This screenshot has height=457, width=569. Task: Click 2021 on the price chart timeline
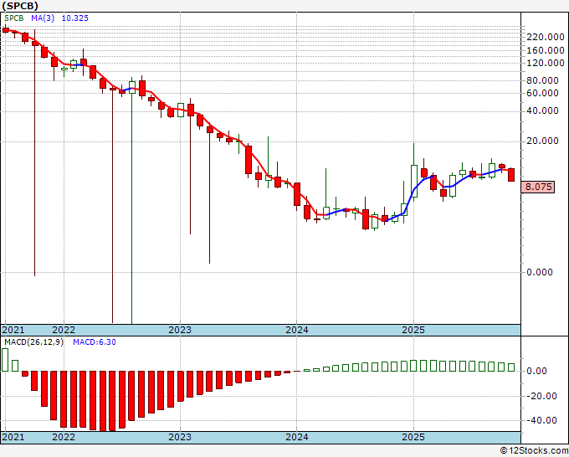[x=13, y=330]
